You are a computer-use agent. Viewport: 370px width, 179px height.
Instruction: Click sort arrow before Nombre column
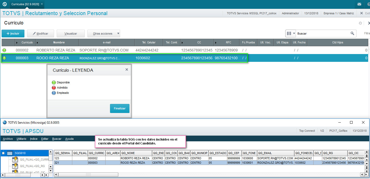(37, 42)
